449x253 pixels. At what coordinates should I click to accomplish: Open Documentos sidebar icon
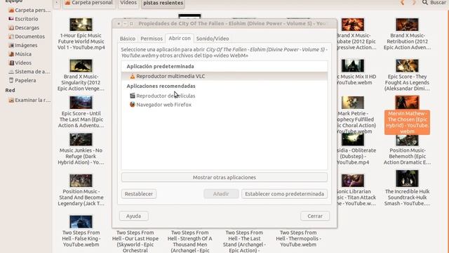coord(11,37)
